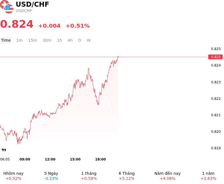This screenshot has height=184, width=224.
Task: Click the USD/CHF flag pair icon
Action: 6,6
